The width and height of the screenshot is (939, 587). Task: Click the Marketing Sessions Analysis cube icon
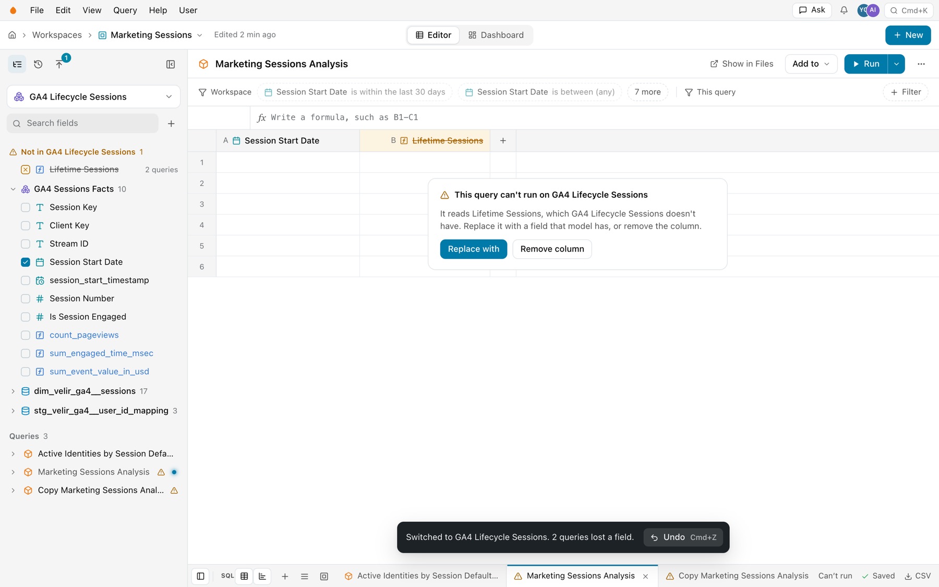coord(203,64)
